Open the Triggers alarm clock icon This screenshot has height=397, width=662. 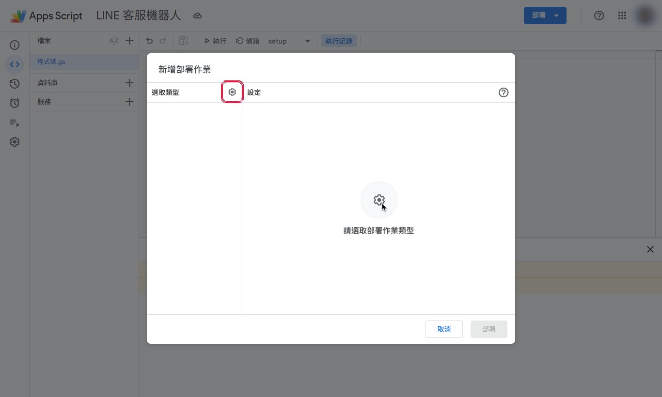(x=15, y=103)
